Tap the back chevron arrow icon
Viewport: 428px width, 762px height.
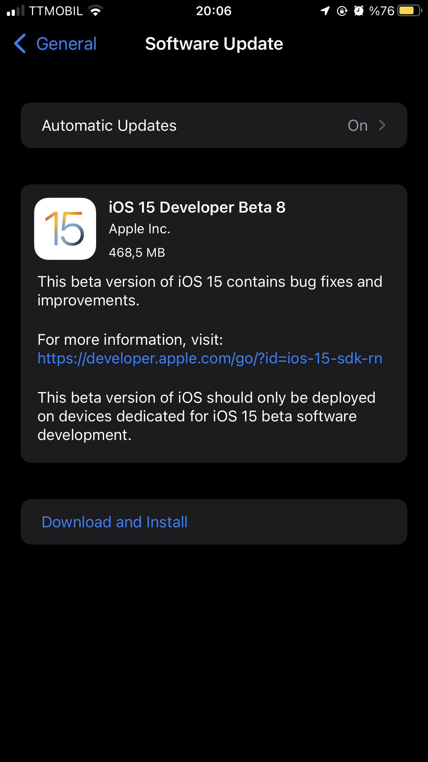[x=20, y=43]
